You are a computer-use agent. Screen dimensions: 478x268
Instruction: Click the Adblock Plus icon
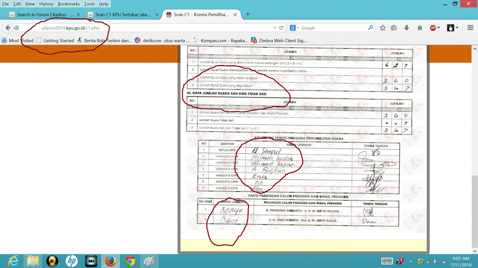tap(433, 28)
